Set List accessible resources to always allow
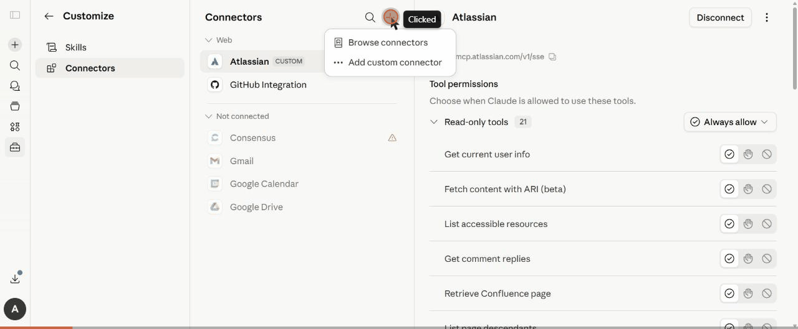This screenshot has height=329, width=798. click(729, 224)
